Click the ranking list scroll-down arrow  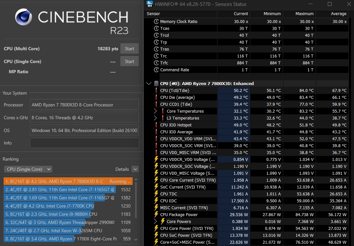point(136,239)
